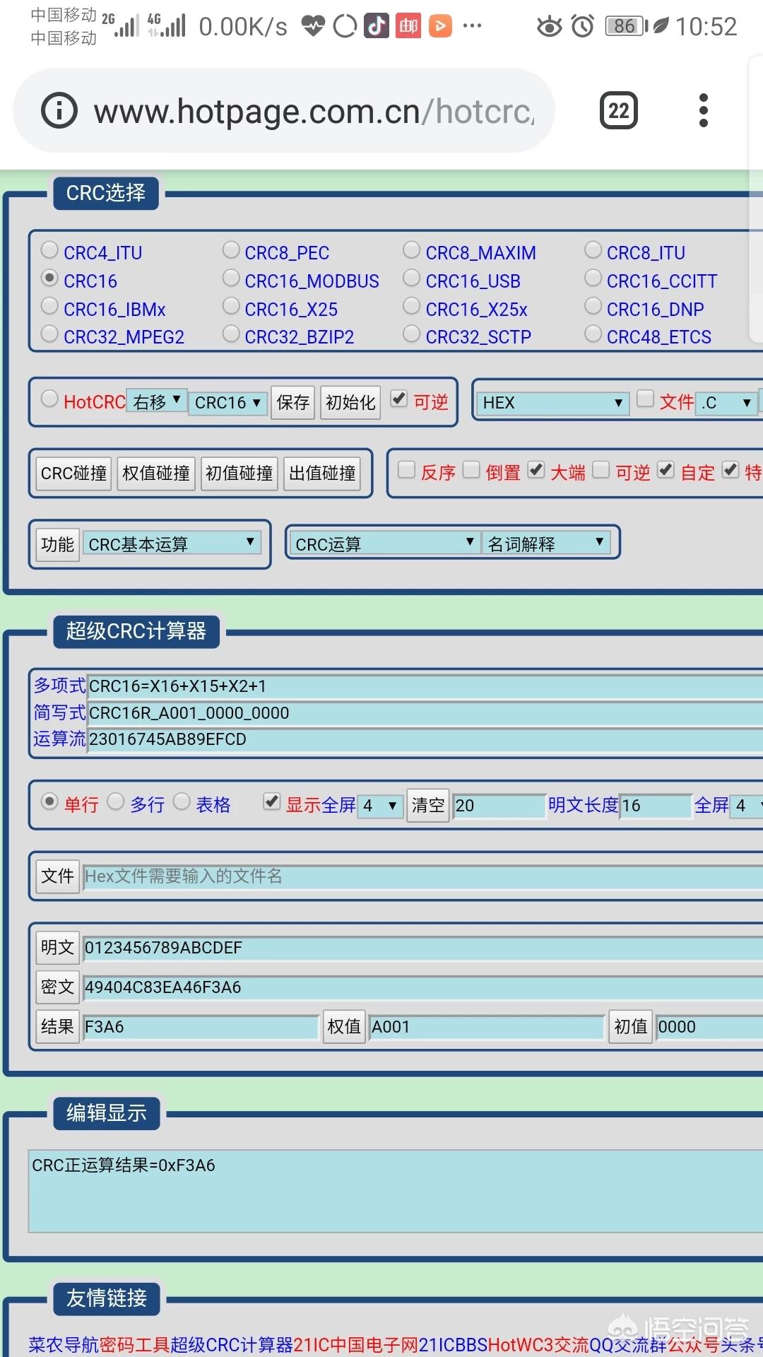Open the HEX format dropdown
763x1357 pixels.
coord(552,402)
